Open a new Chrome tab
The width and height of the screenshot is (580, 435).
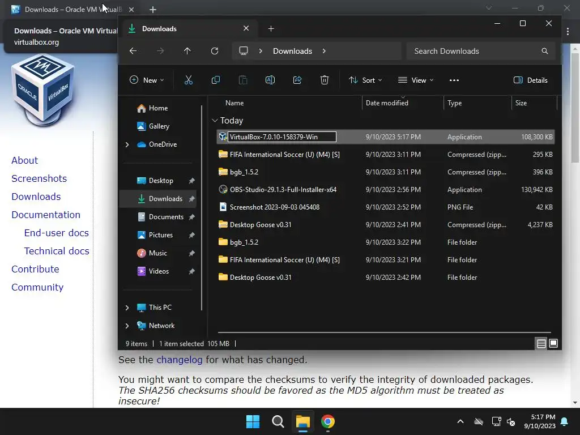tap(153, 10)
